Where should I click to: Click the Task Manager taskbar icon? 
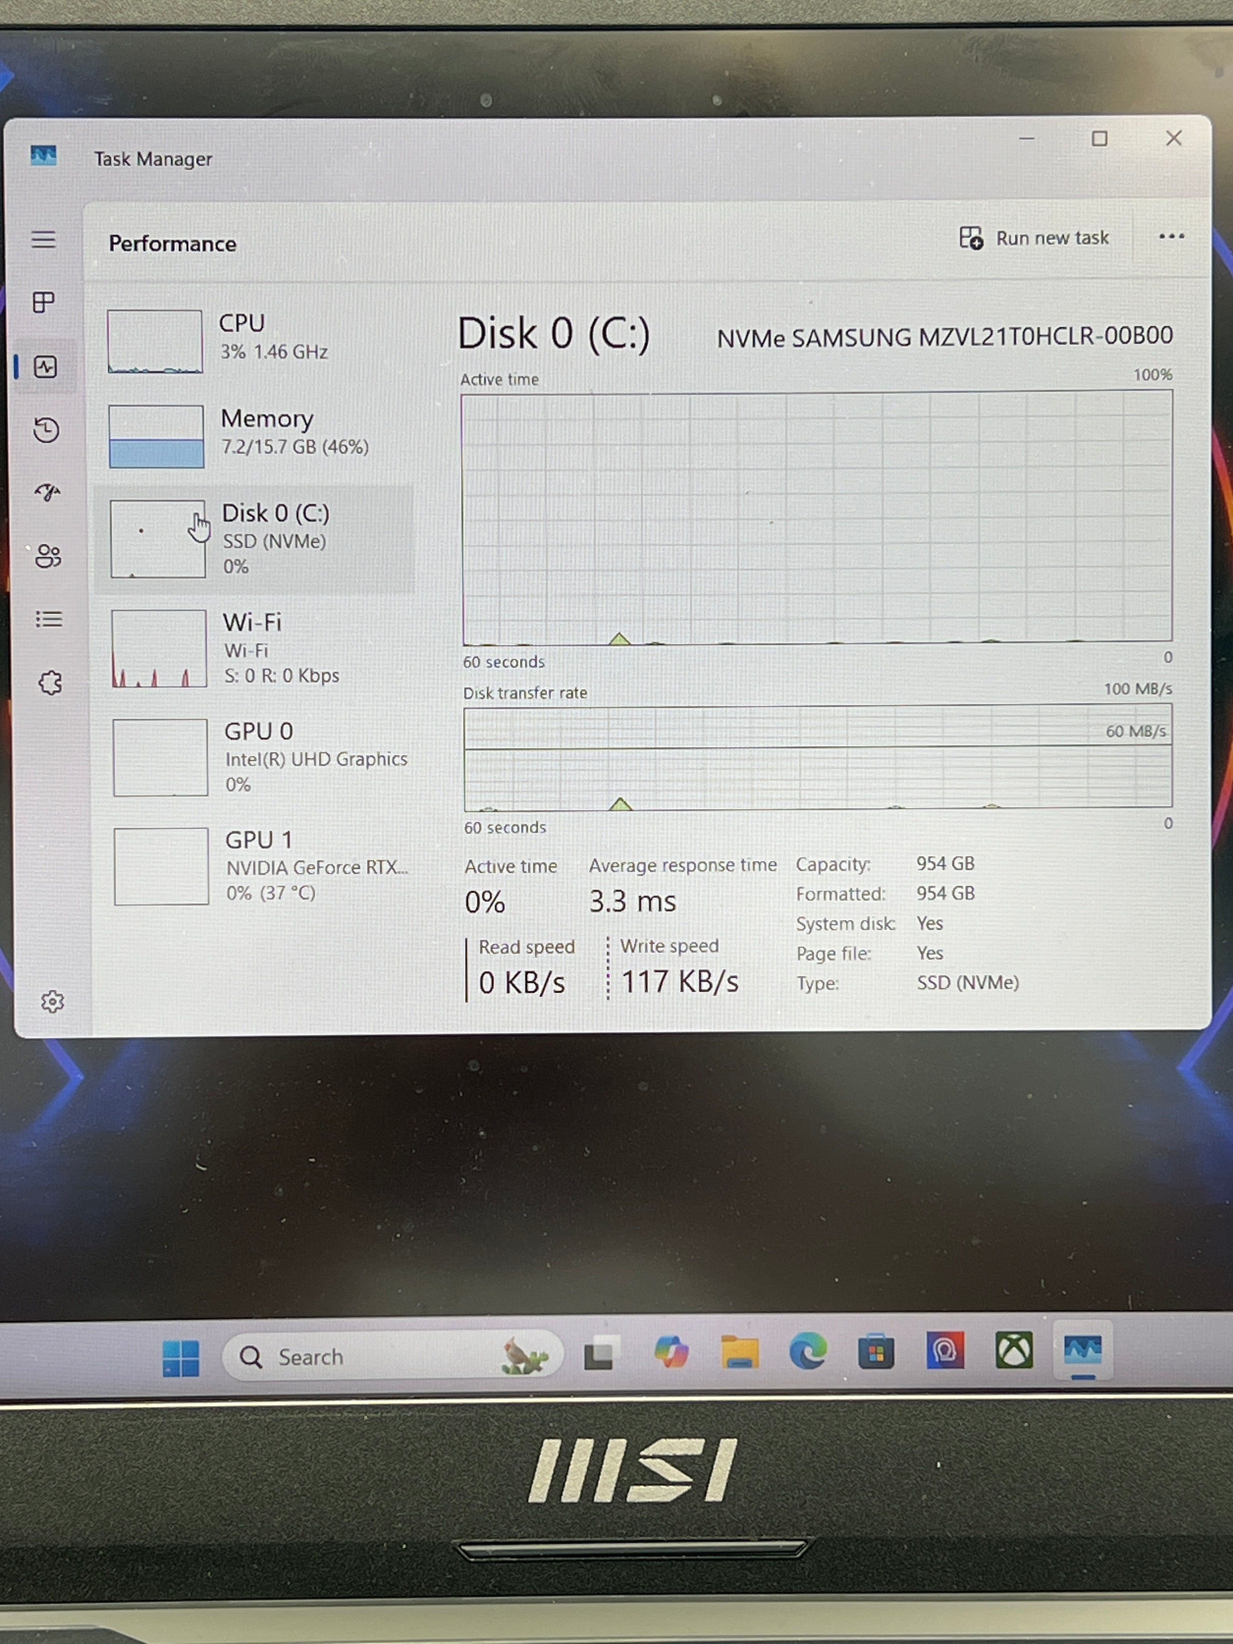[x=1083, y=1350]
